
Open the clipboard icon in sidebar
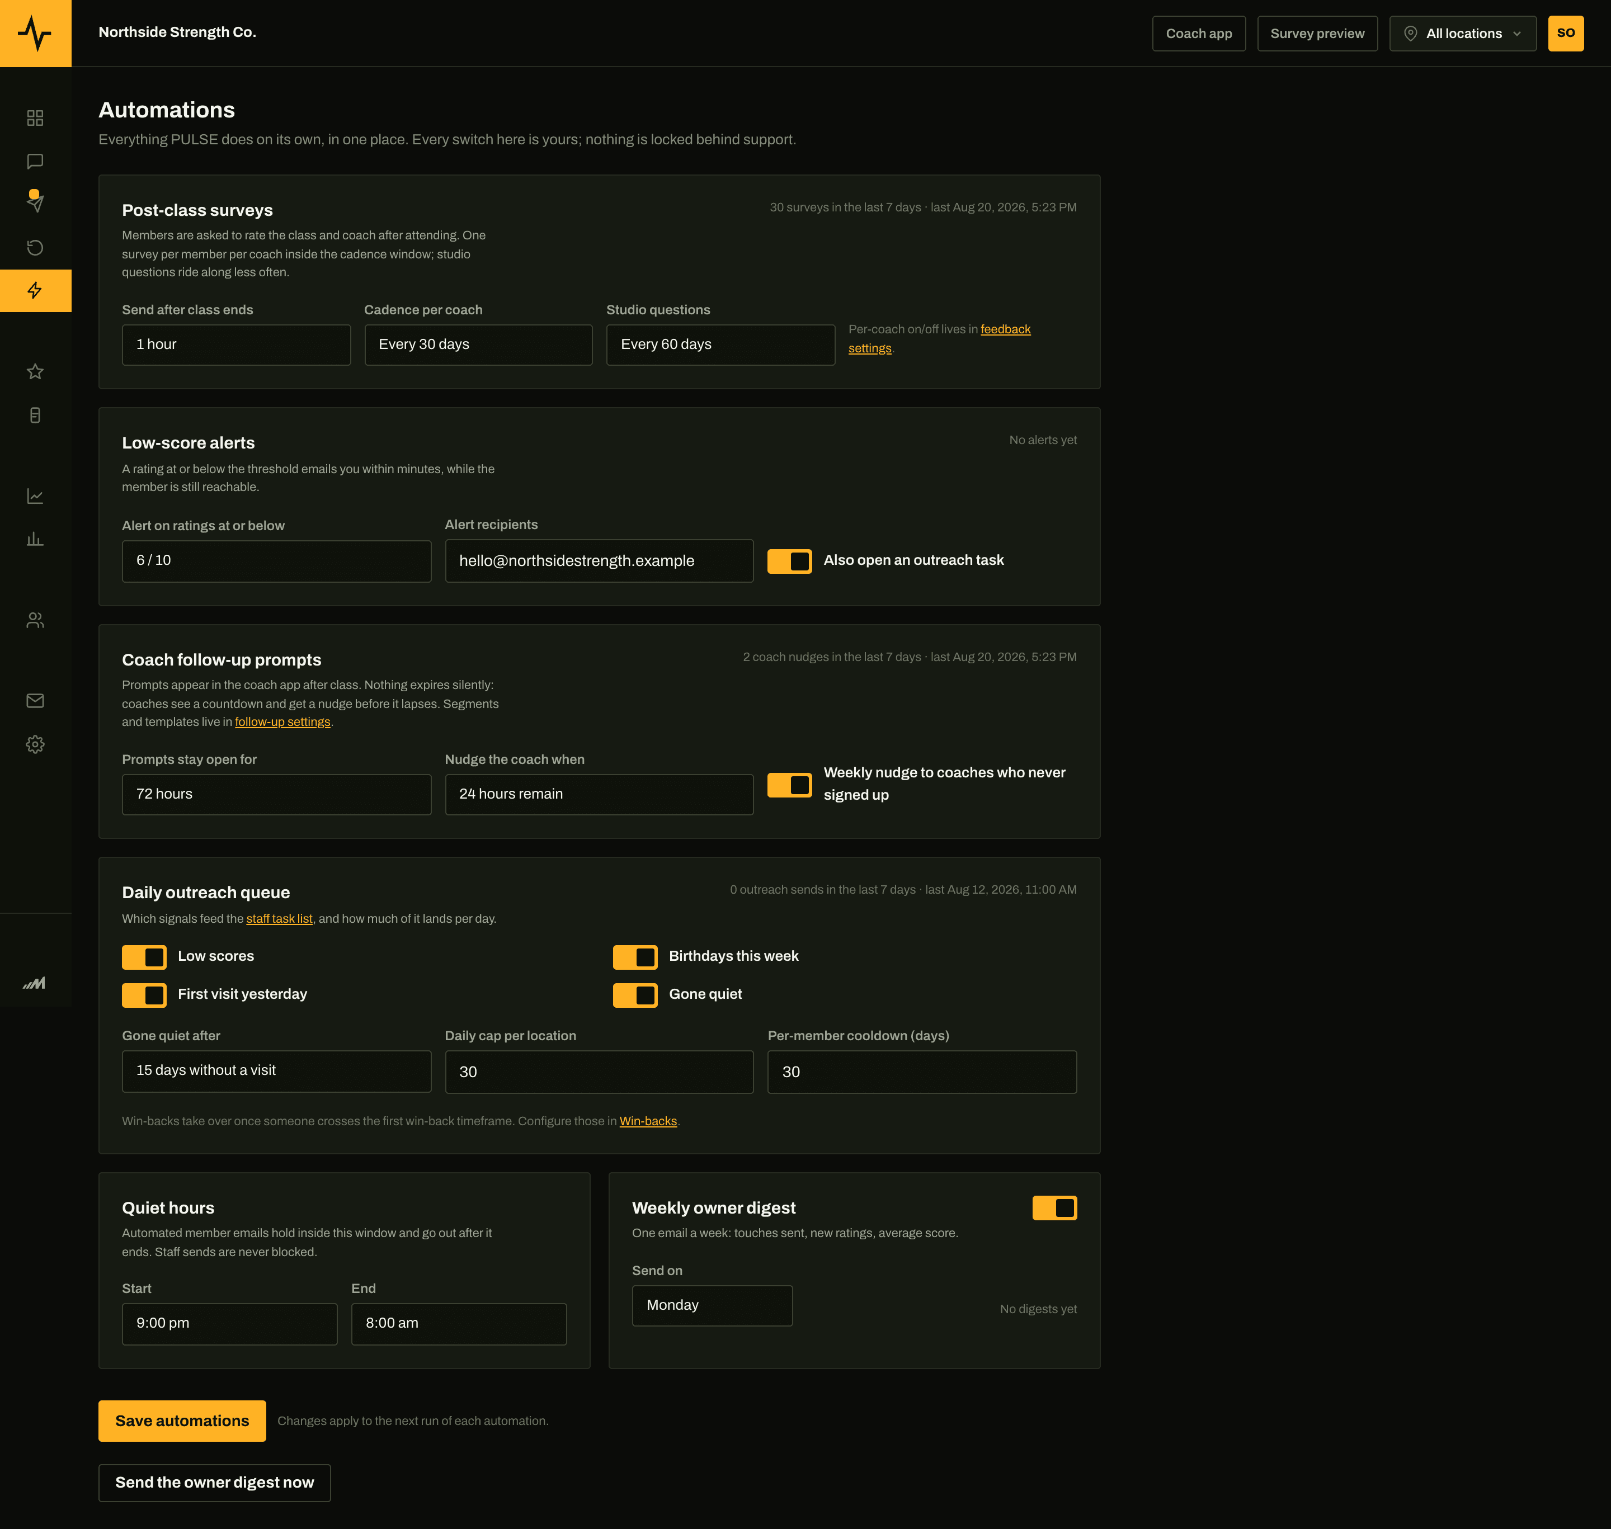[35, 416]
